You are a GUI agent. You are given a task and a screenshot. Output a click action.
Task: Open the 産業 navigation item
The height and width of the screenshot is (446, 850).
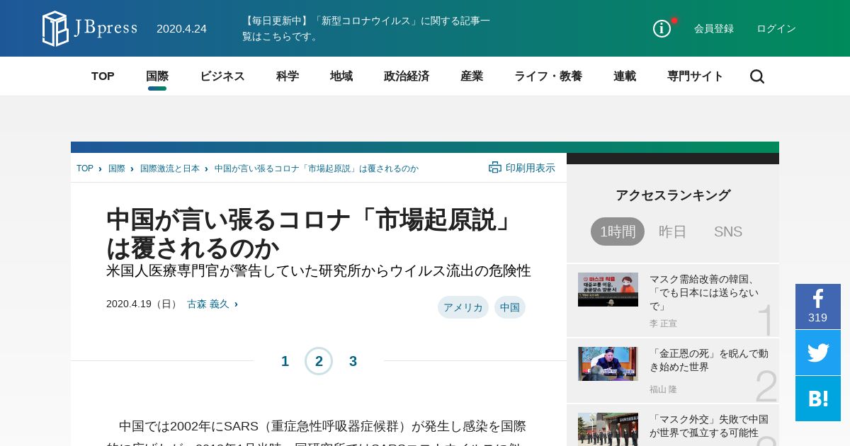[x=472, y=76]
